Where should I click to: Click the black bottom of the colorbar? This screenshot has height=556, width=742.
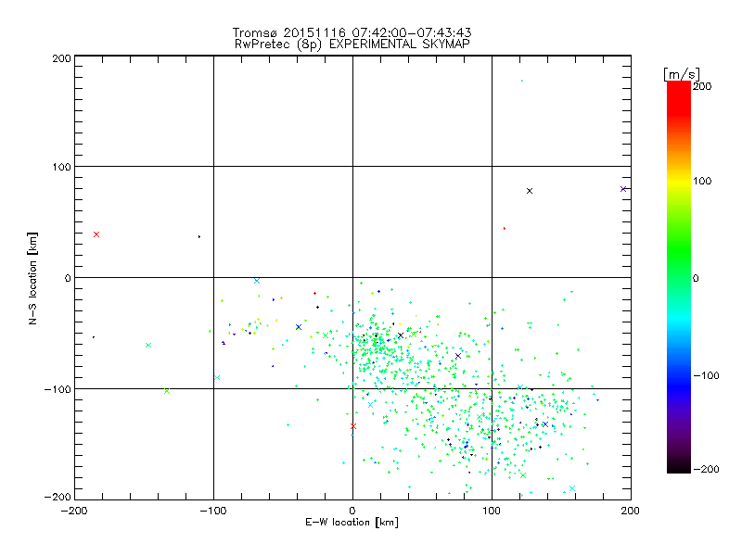pyautogui.click(x=679, y=466)
